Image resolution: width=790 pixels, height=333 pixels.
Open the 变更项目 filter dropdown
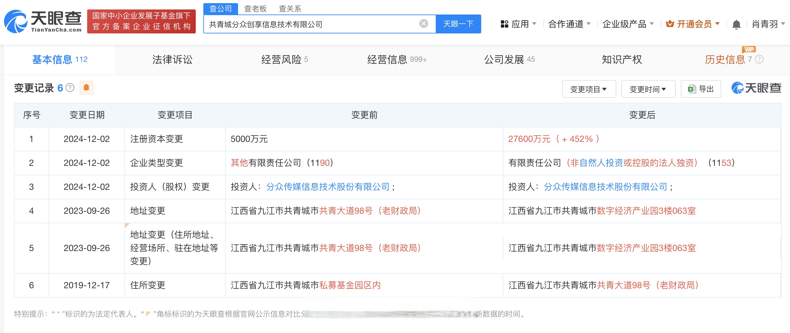click(x=589, y=89)
